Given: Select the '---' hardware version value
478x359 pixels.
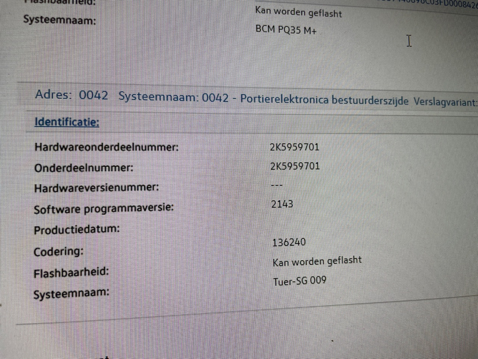Looking at the screenshot, I should 277,185.
